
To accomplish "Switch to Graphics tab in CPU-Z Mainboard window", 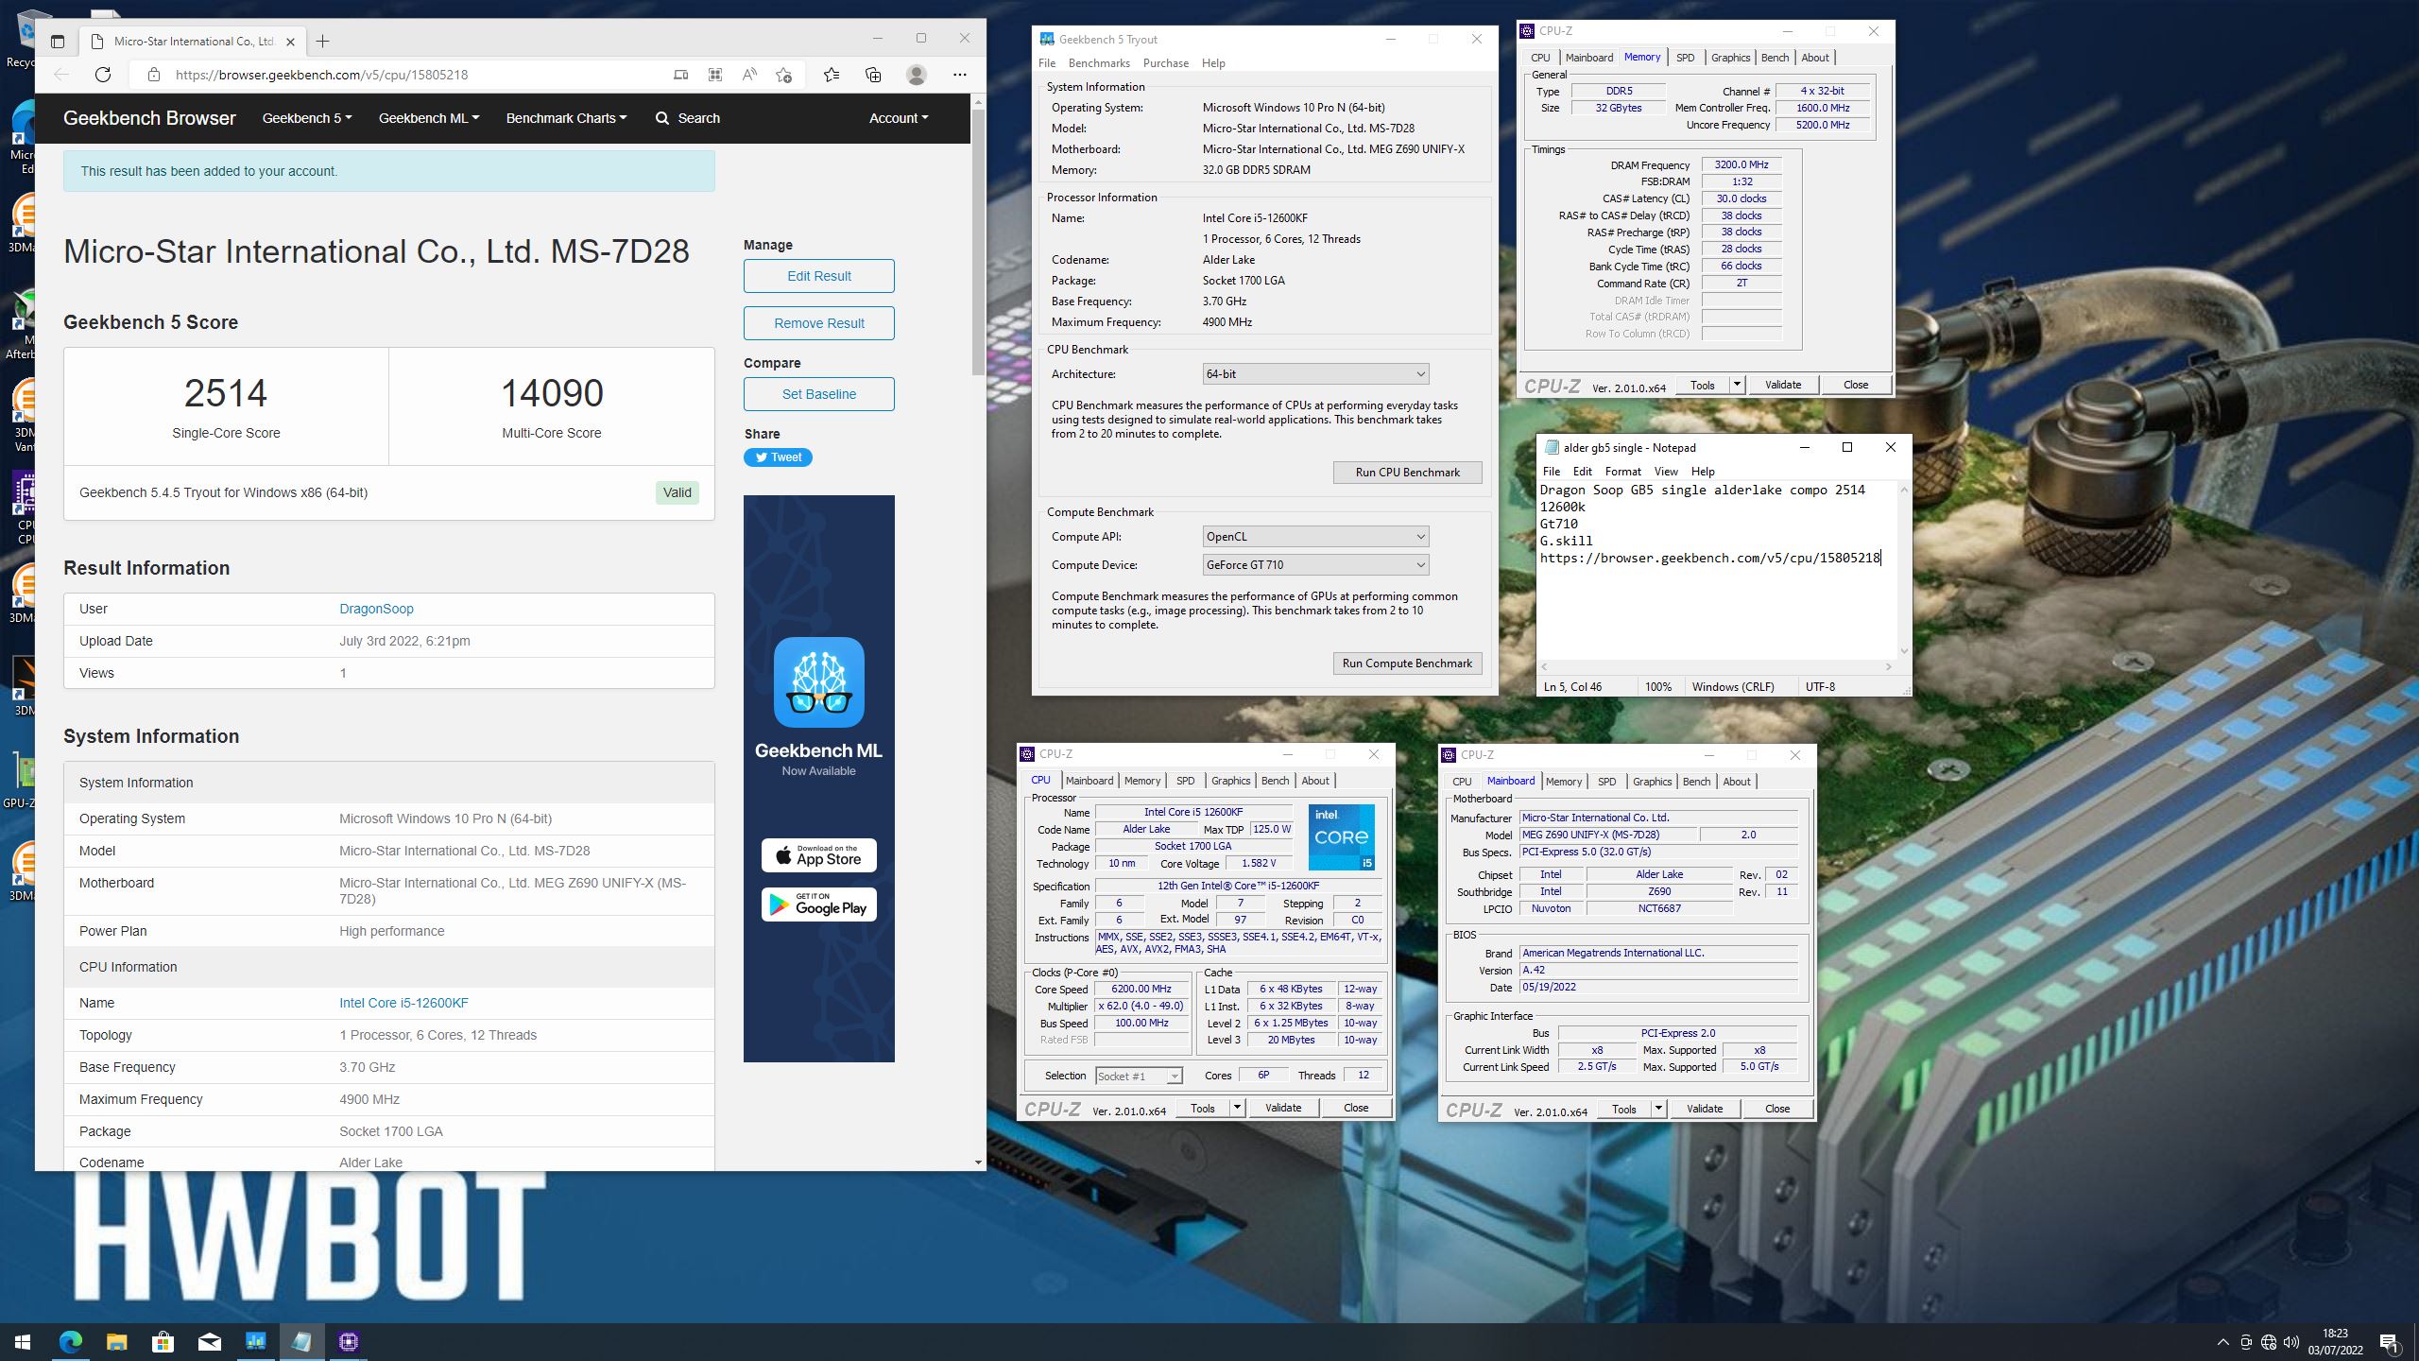I will pos(1652,782).
